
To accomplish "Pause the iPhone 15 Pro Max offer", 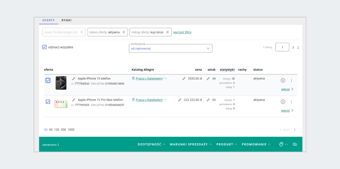I will point(283,102).
